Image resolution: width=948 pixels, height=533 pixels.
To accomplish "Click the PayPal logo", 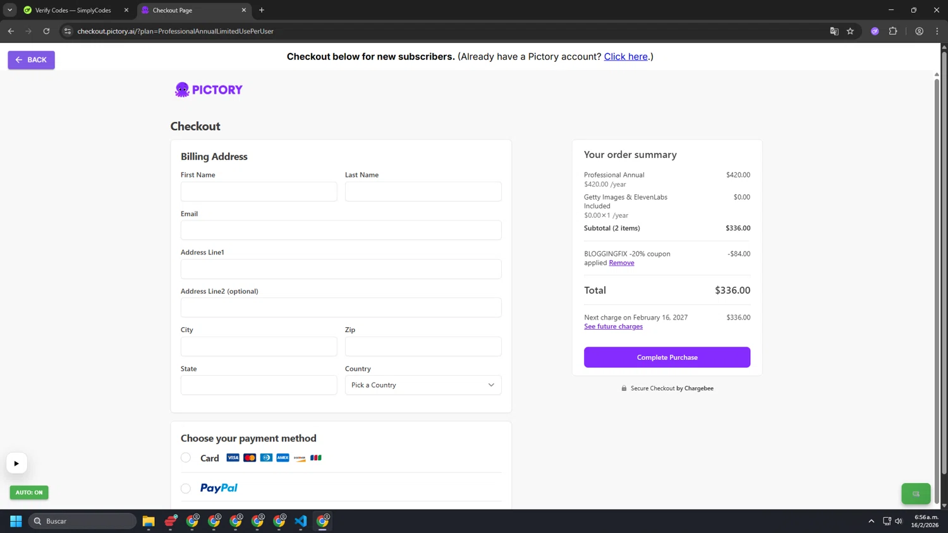I will point(219,488).
